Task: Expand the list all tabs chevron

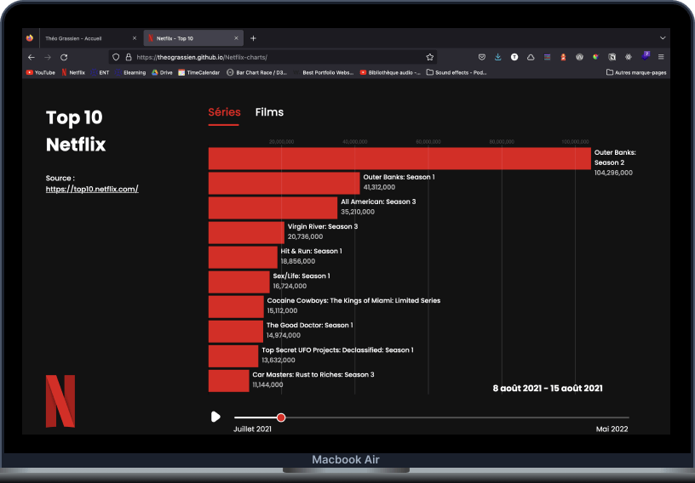Action: tap(663, 38)
